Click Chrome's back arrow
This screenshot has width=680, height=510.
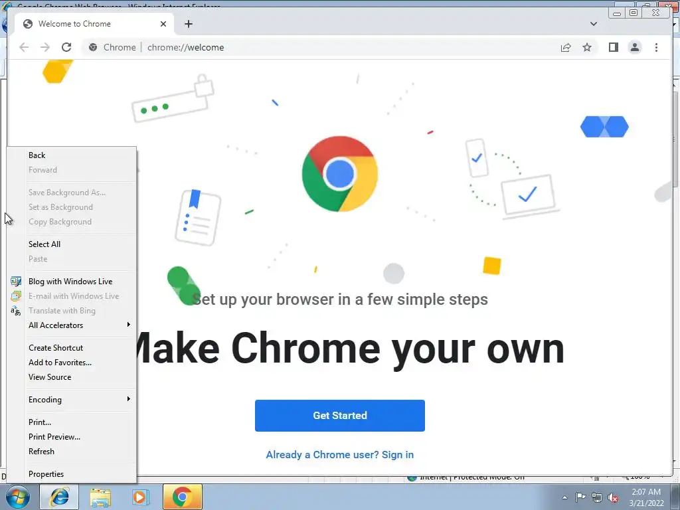coord(24,47)
